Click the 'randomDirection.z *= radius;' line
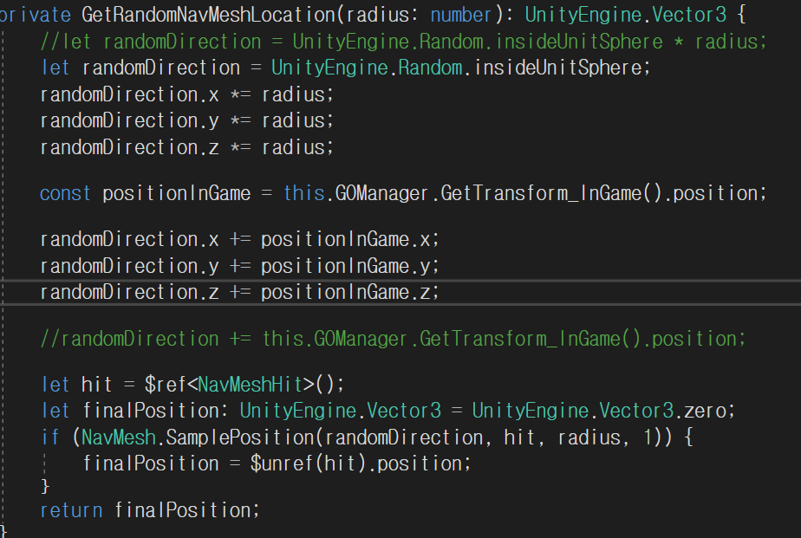Screen dimensions: 801x538 pos(187,147)
